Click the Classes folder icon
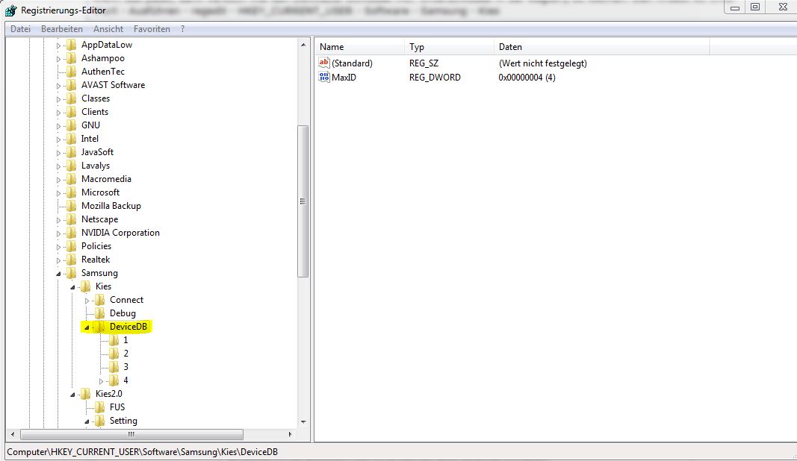 pos(72,98)
